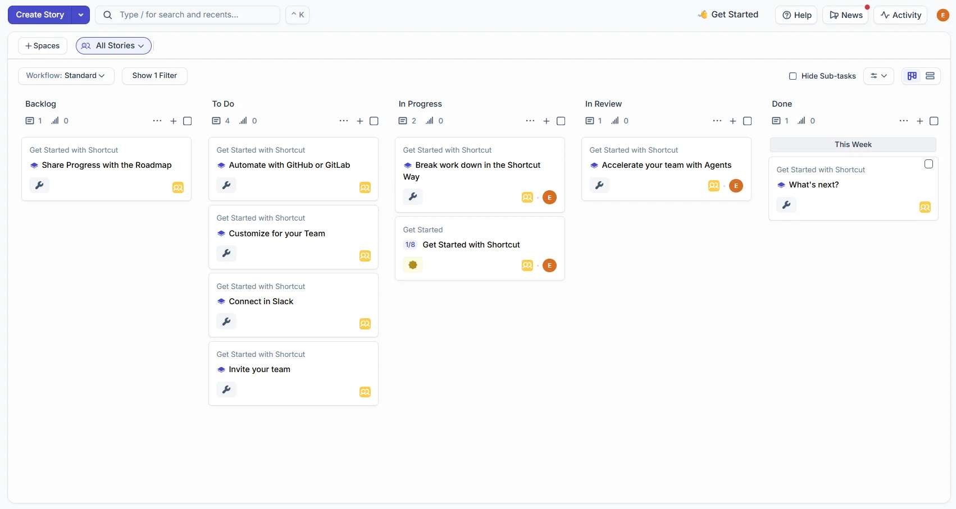
Task: Click the plus icon in Backlog column
Action: pos(174,121)
